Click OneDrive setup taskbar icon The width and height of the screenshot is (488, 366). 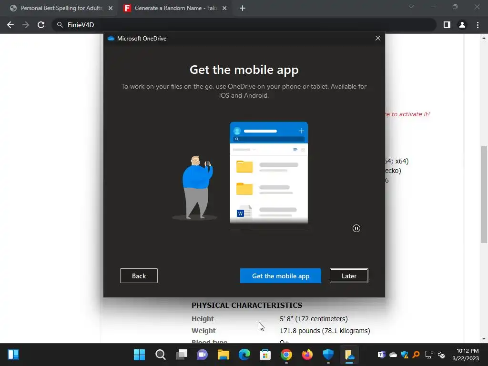349,355
